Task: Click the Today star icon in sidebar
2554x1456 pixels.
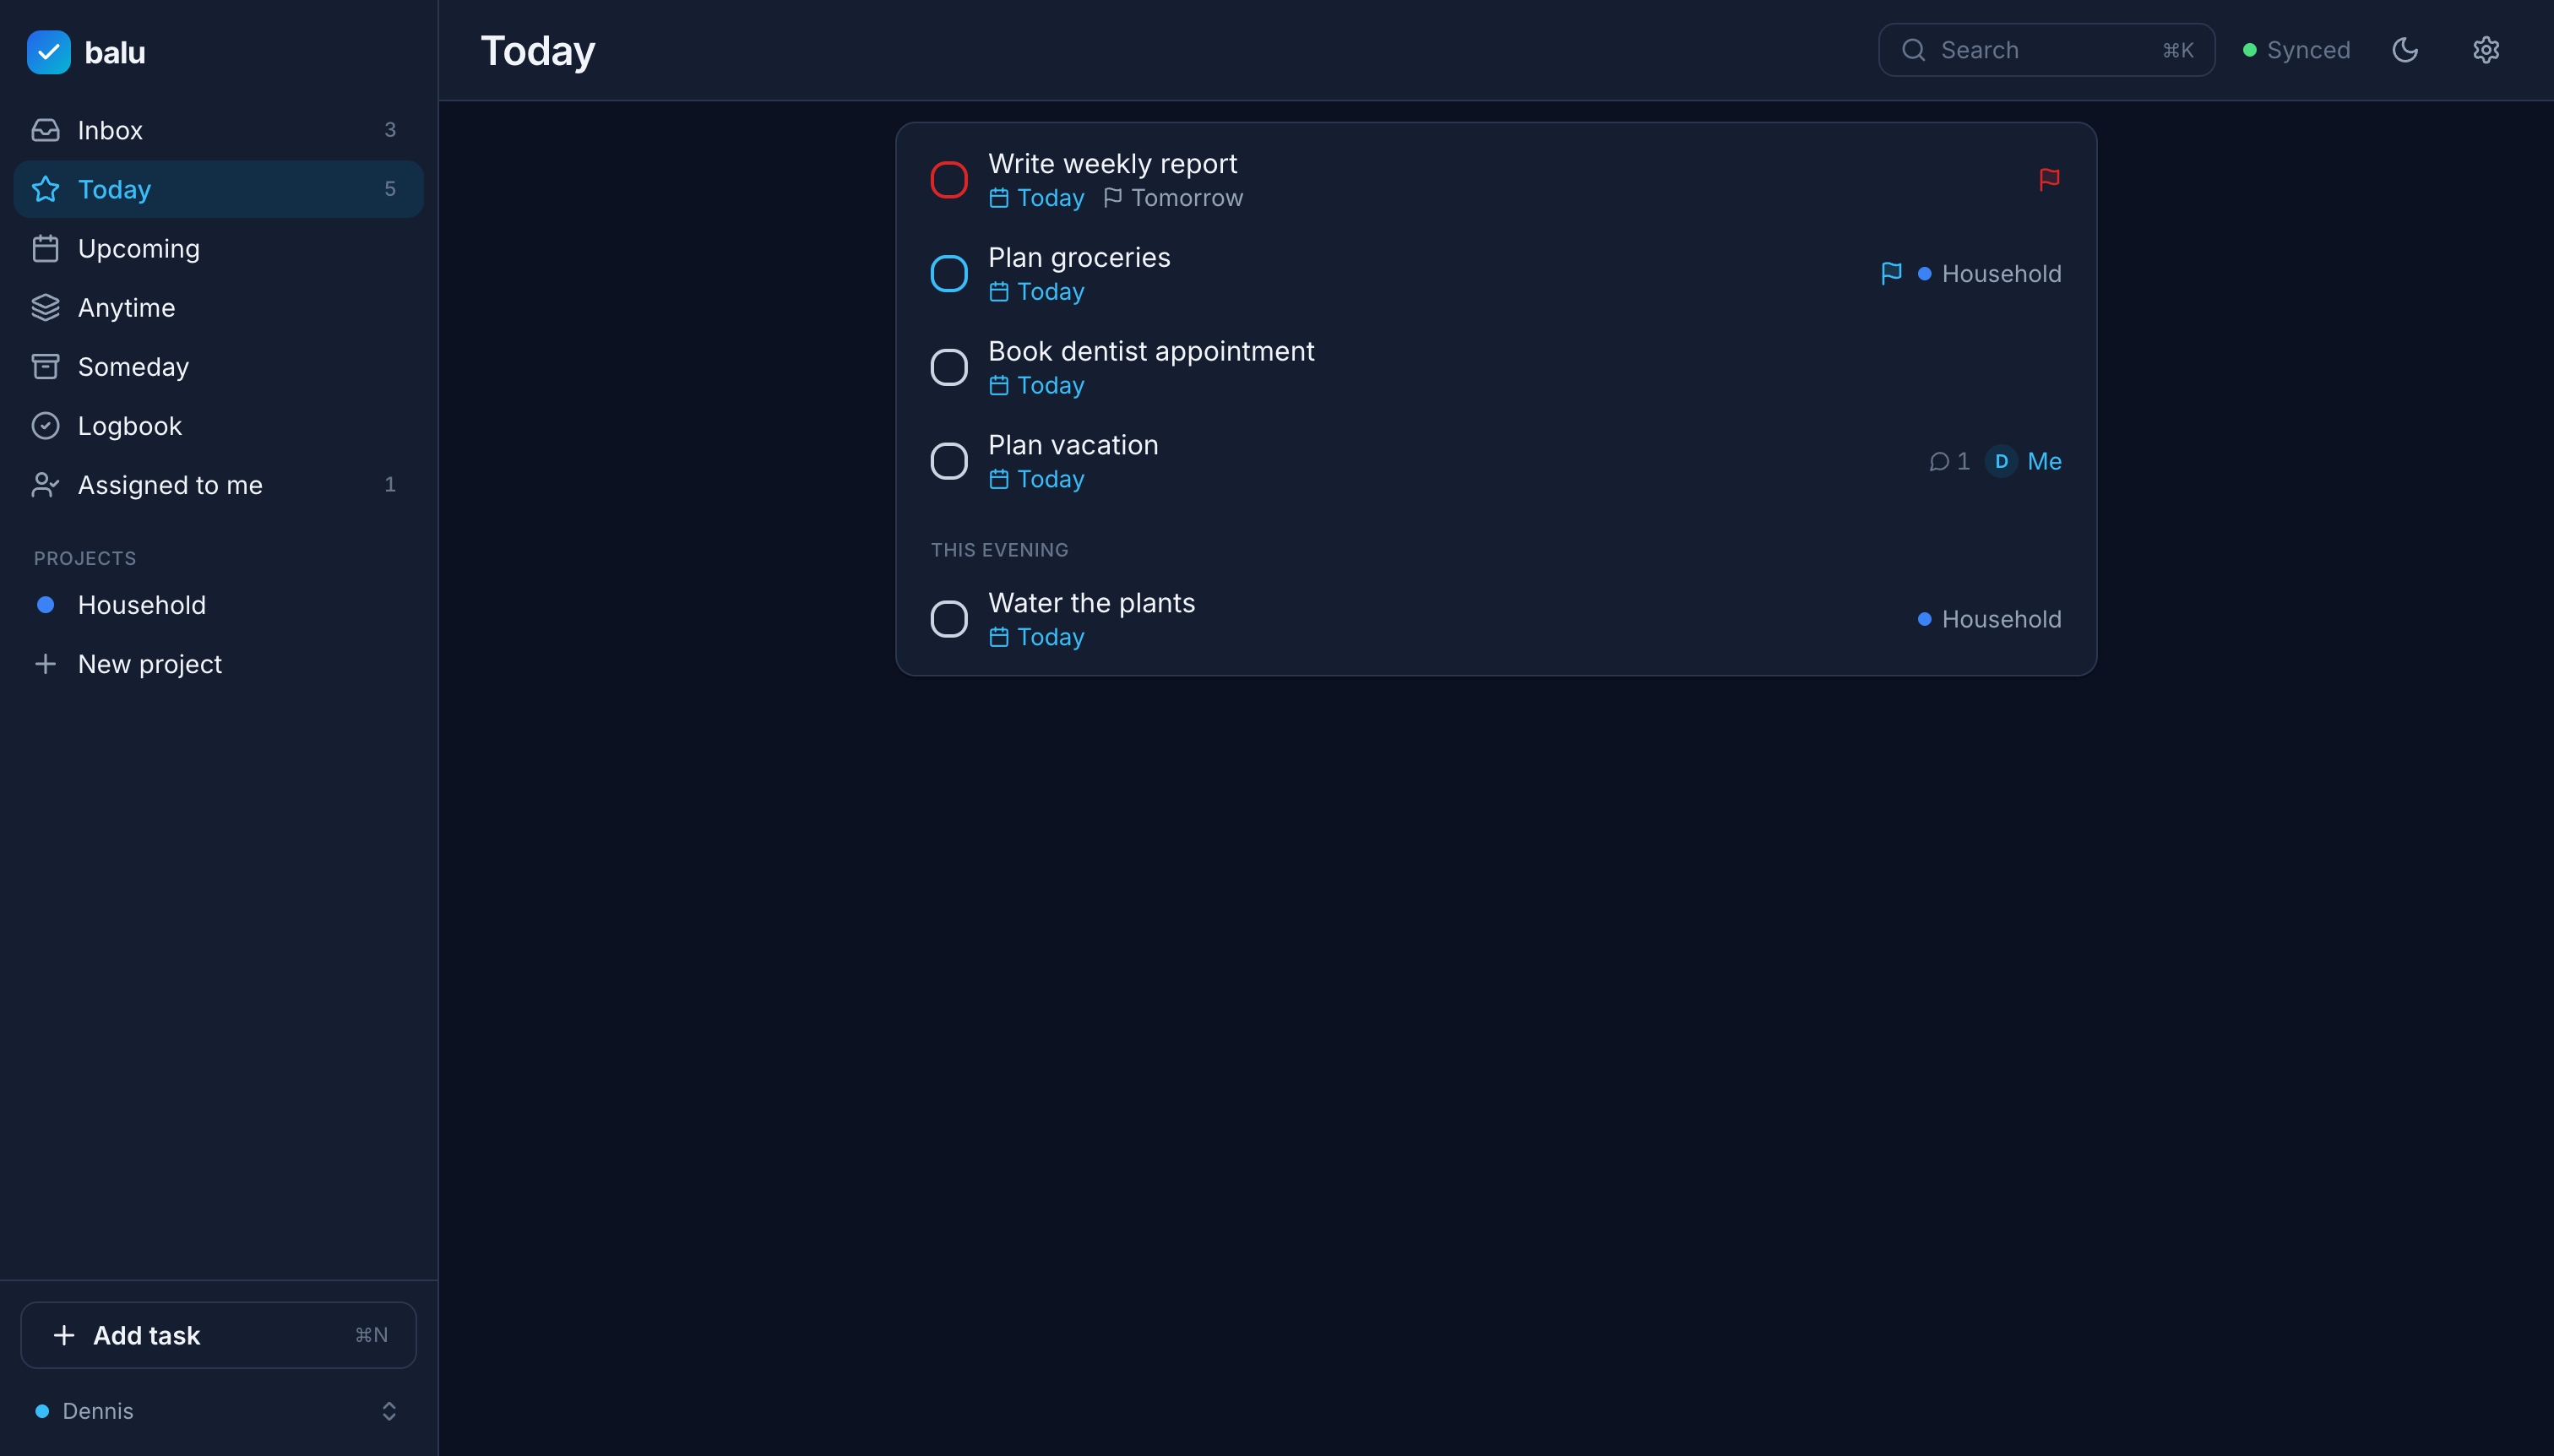Action: pyautogui.click(x=45, y=189)
